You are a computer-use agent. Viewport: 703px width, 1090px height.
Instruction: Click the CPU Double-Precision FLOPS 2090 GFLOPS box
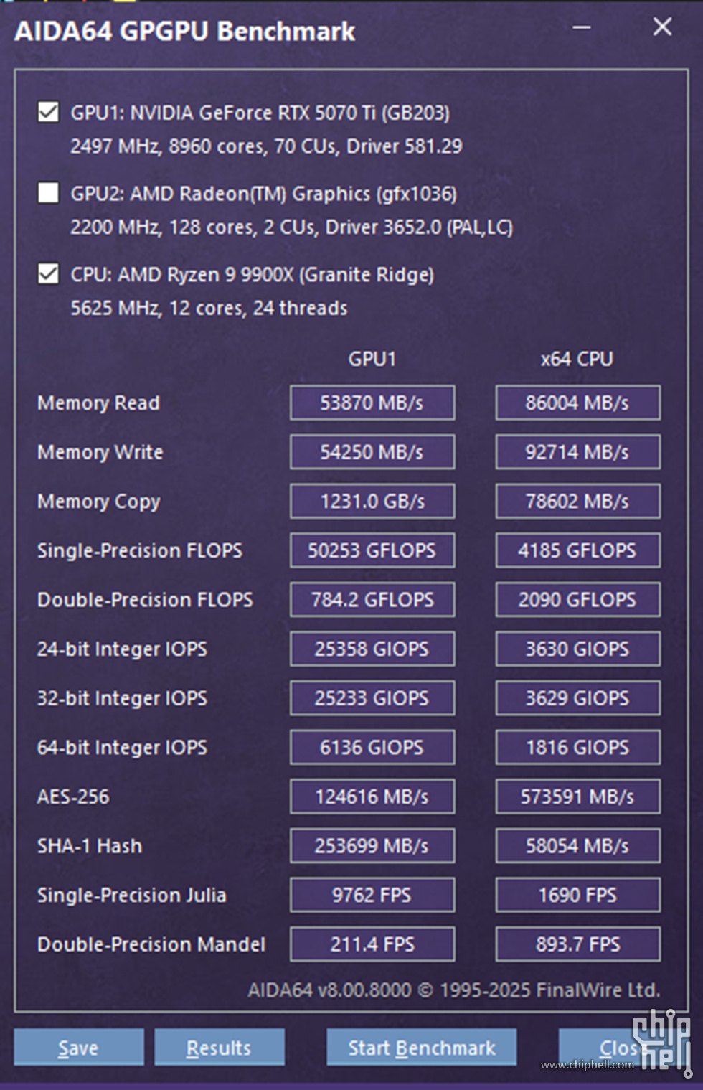(x=577, y=600)
